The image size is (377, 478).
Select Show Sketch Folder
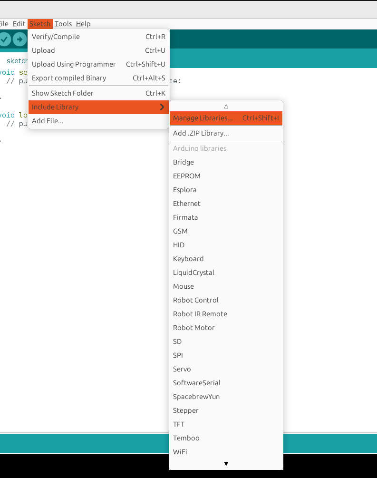tap(98, 93)
